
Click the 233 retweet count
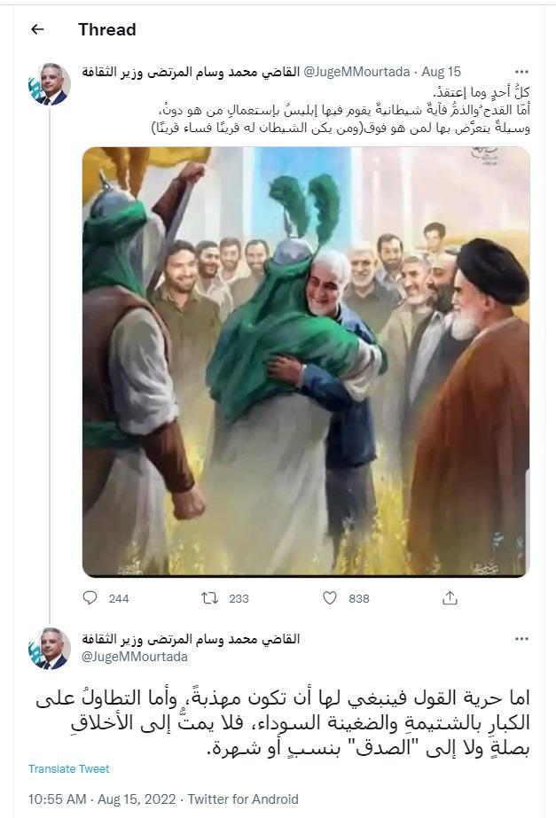(239, 598)
